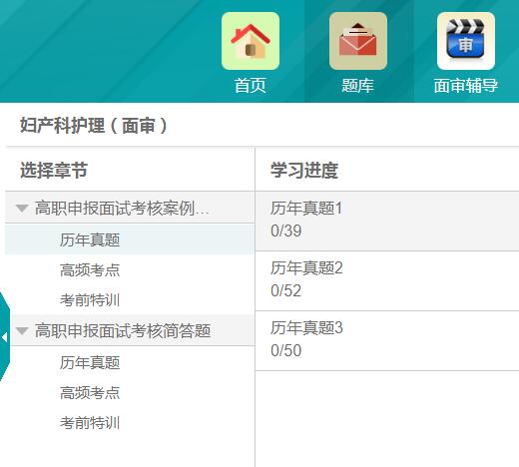This screenshot has height=467, width=519.
Task: Open the 首页 home house icon
Action: (x=251, y=41)
